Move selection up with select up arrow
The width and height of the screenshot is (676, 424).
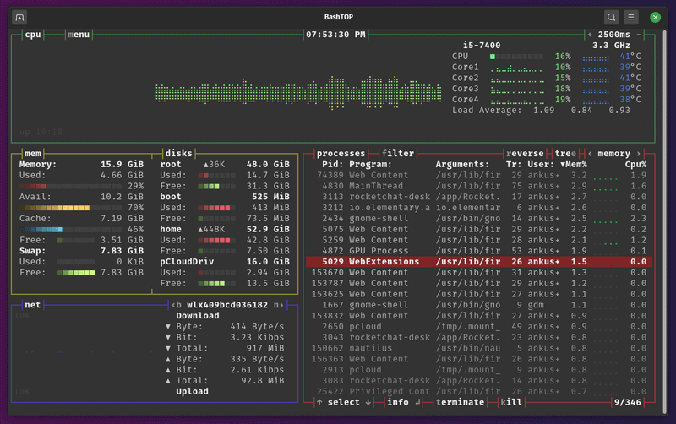[319, 402]
